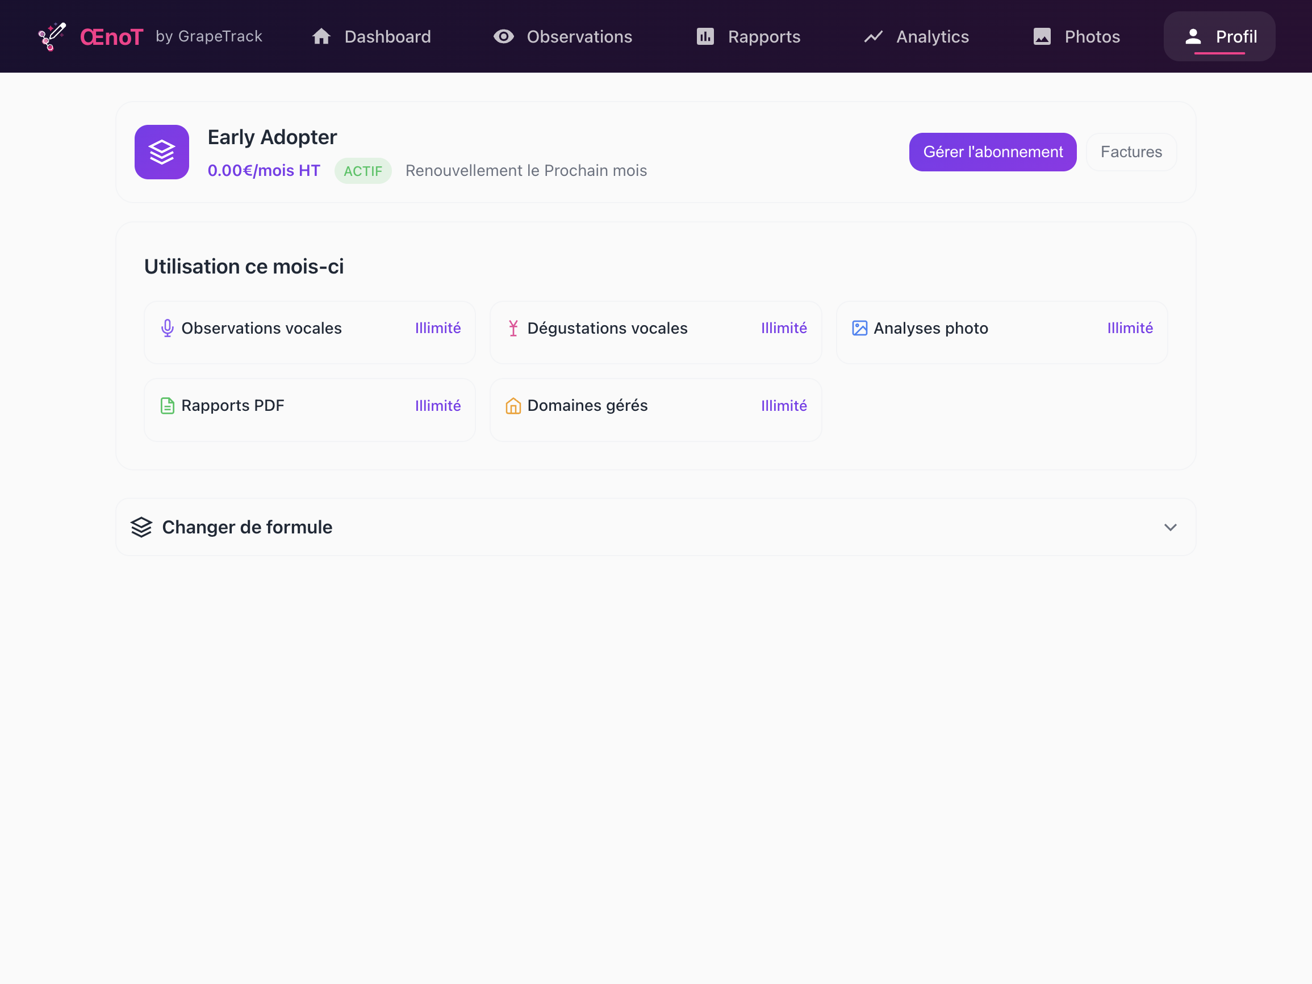Viewport: 1312px width, 984px height.
Task: Click Illimité next to Rapports PDF
Action: click(438, 405)
